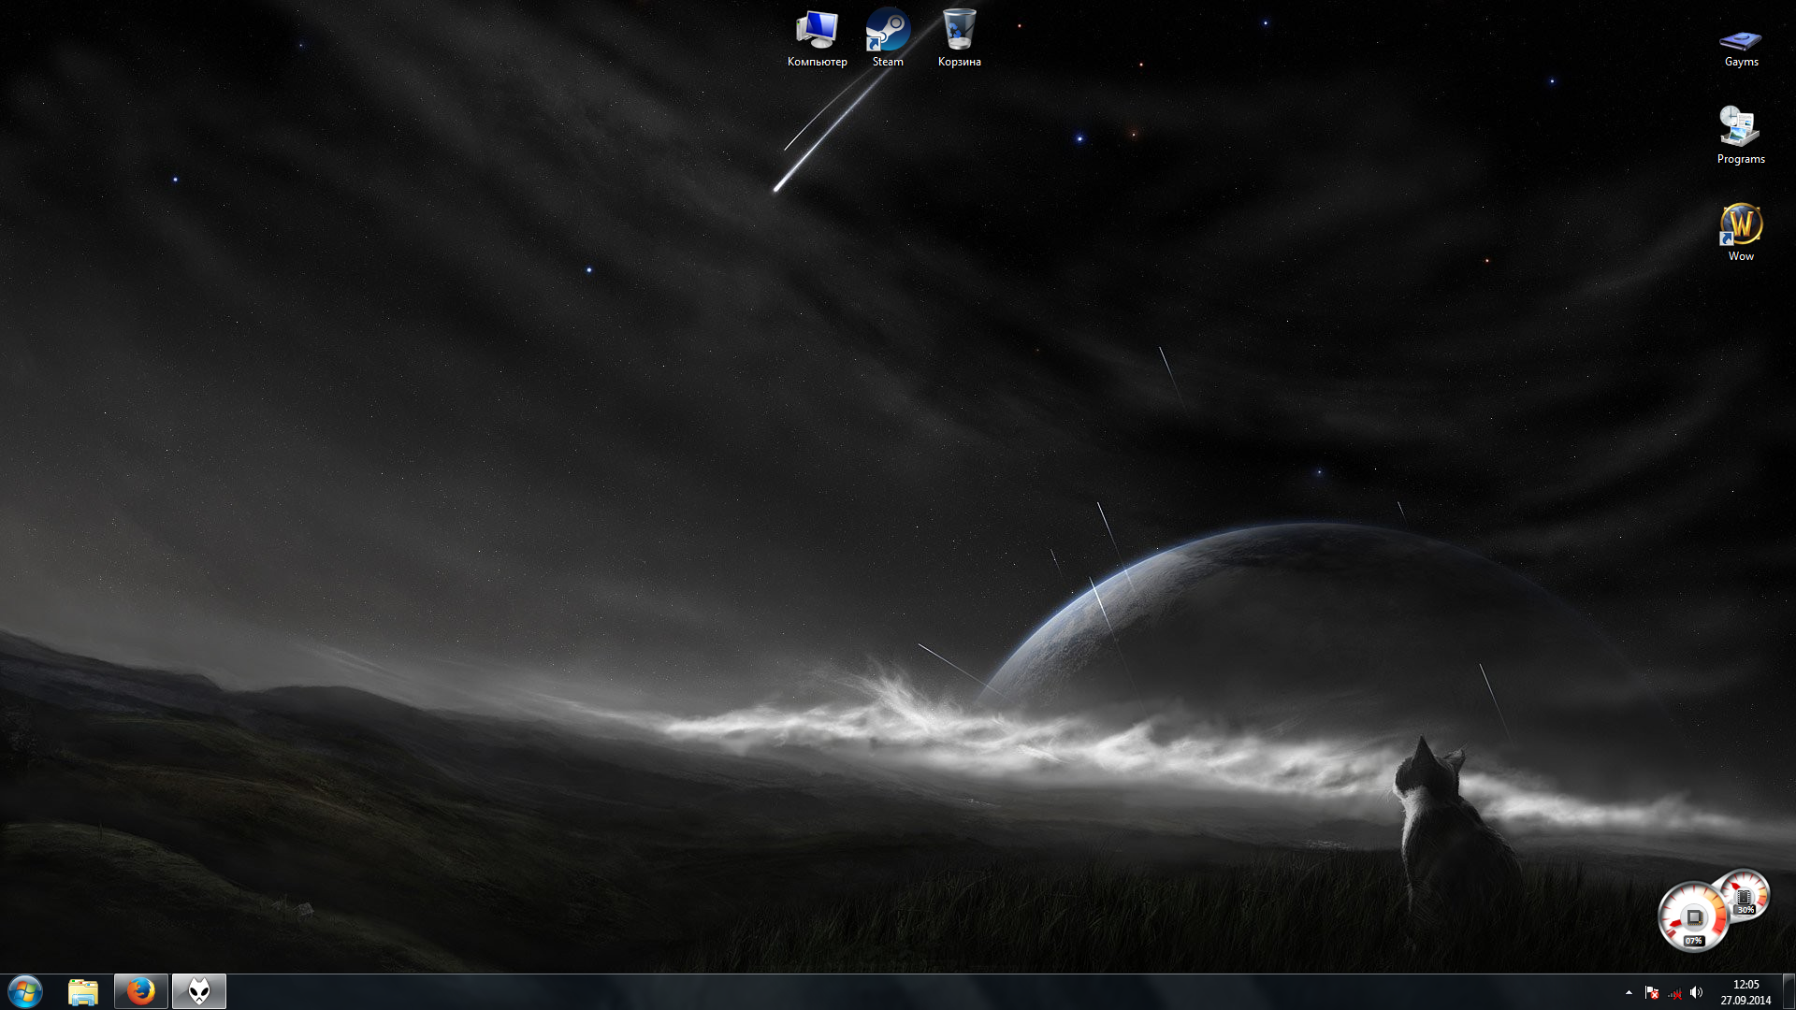Open Action Center flag icon

point(1652,992)
